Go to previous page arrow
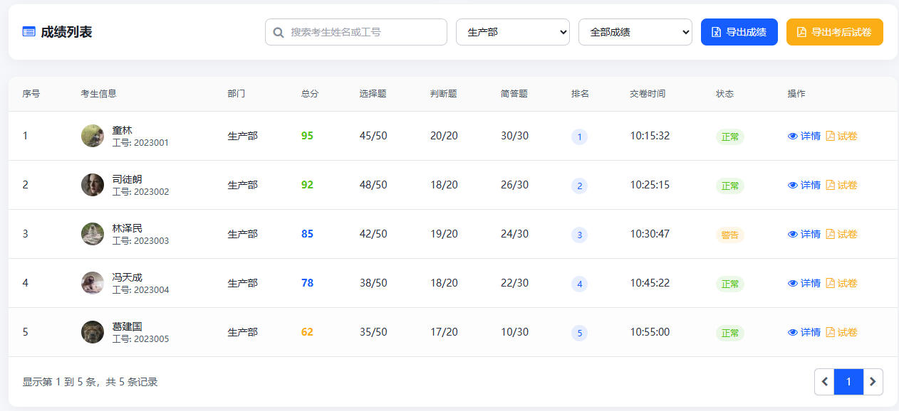The image size is (899, 411). click(x=825, y=382)
